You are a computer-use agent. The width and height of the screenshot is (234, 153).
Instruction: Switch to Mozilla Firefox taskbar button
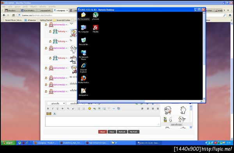pos(45,143)
